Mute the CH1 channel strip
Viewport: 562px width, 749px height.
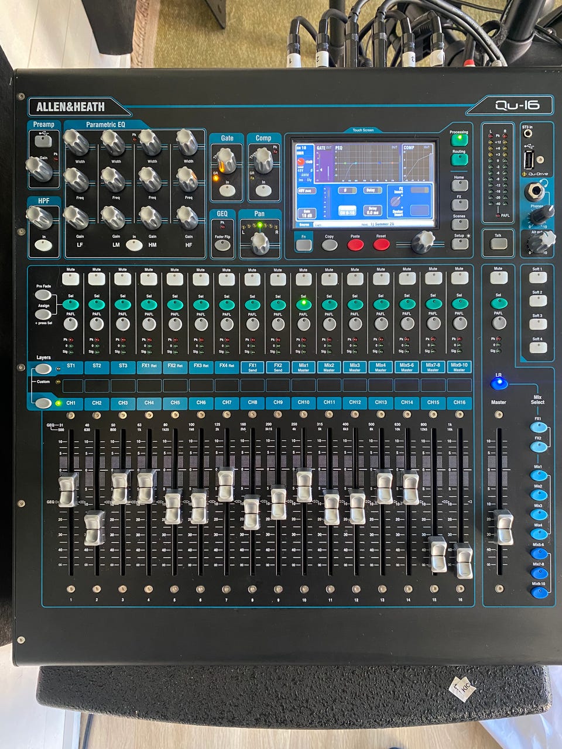tap(71, 279)
